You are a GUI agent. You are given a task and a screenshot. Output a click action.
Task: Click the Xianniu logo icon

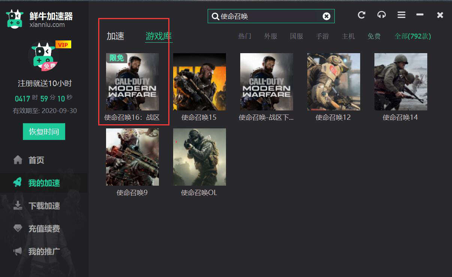(15, 19)
